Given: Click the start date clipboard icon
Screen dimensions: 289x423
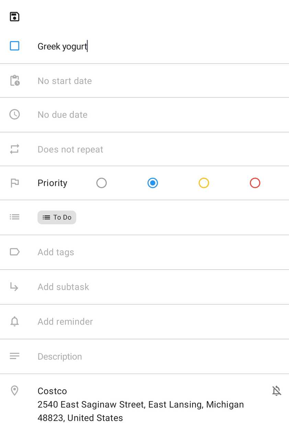Looking at the screenshot, I should 14,81.
